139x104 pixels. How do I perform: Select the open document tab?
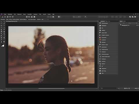[x=12, y=21]
